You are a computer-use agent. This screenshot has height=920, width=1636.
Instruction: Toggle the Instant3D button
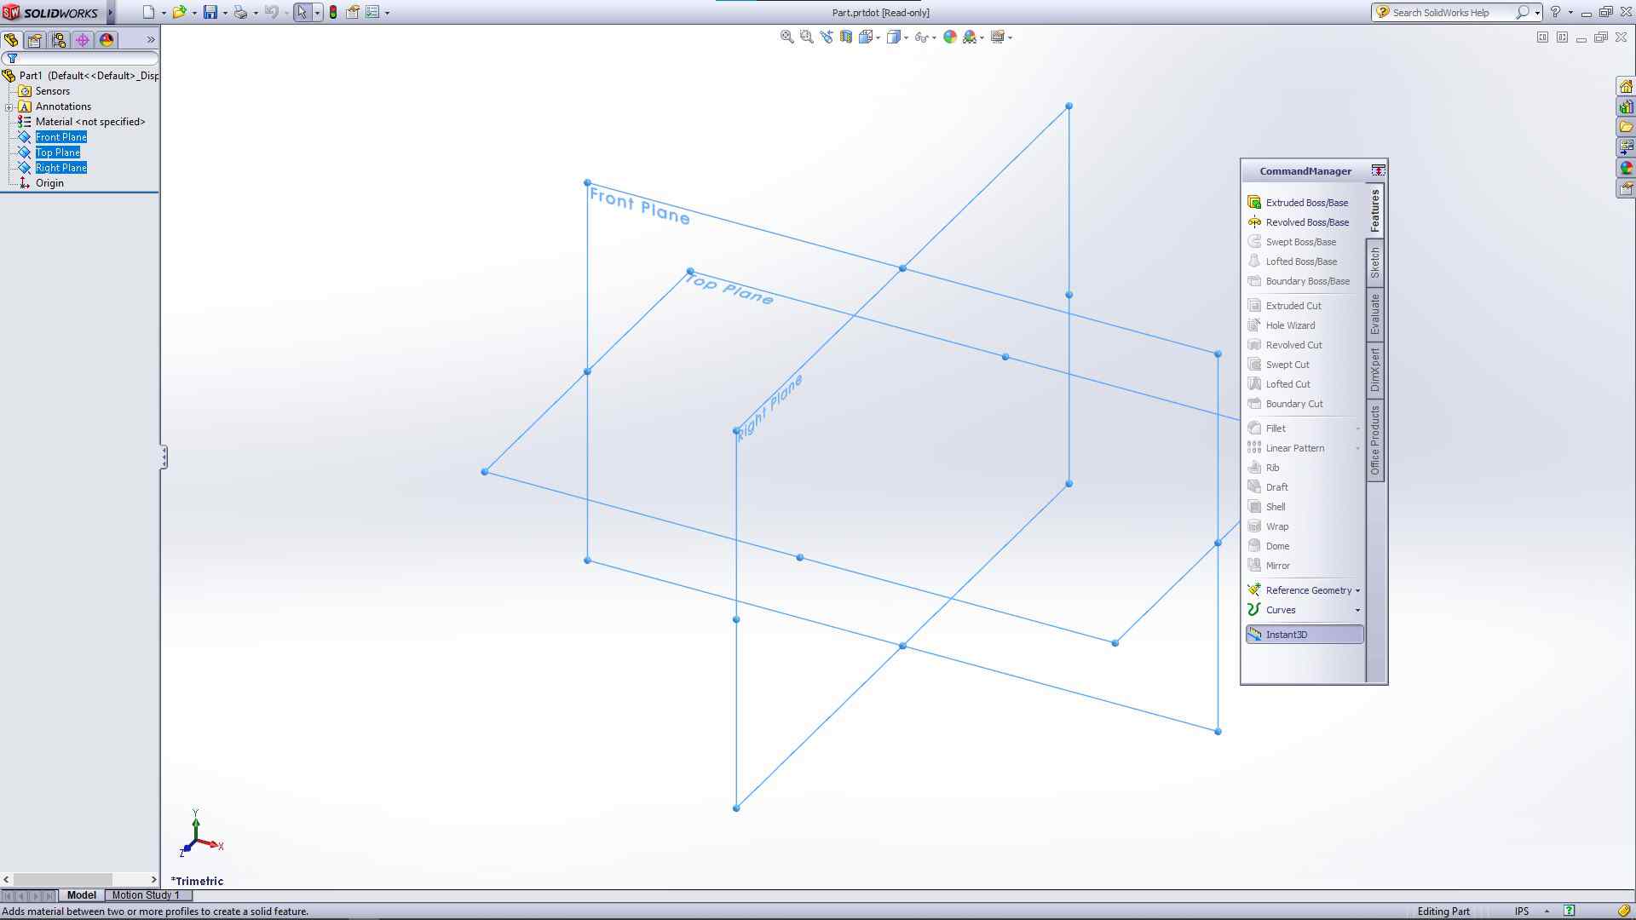pos(1304,635)
